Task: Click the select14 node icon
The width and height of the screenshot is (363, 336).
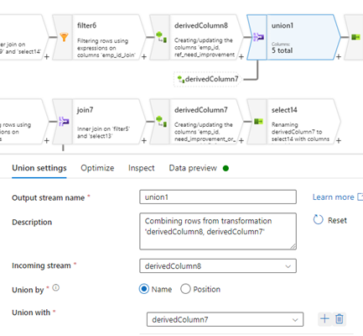Action: tap(258, 121)
